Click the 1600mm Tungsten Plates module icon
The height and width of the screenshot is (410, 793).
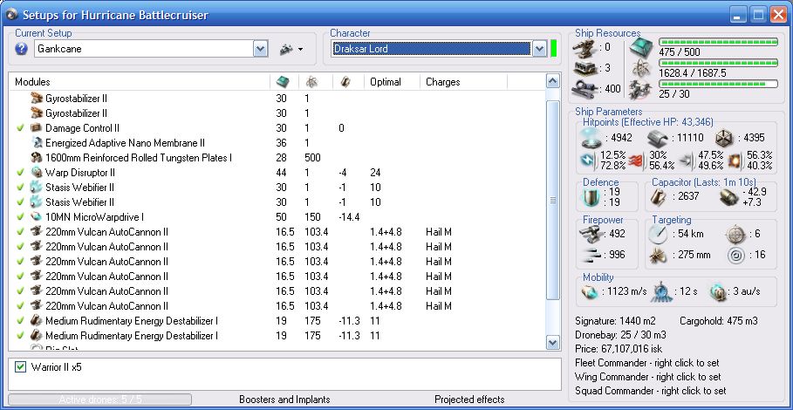36,158
